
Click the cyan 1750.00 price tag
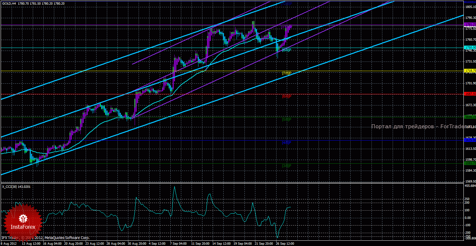[470, 48]
